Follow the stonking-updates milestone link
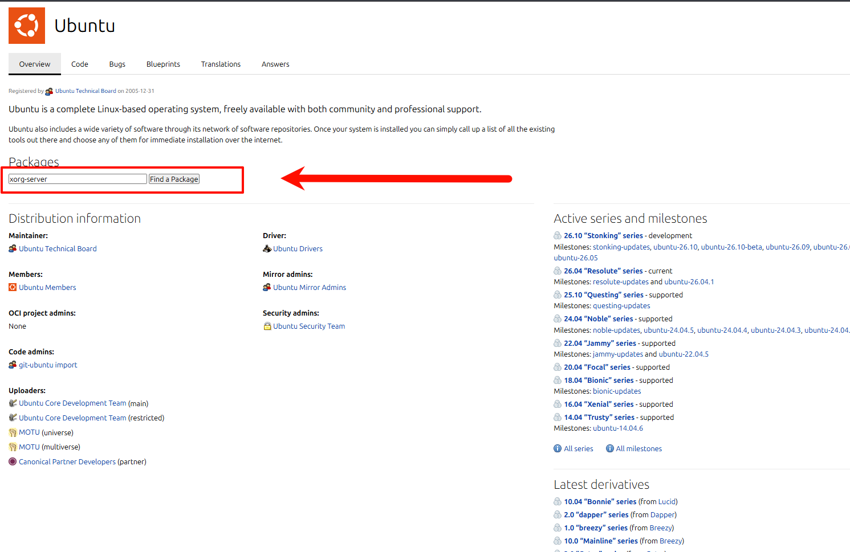 click(621, 247)
